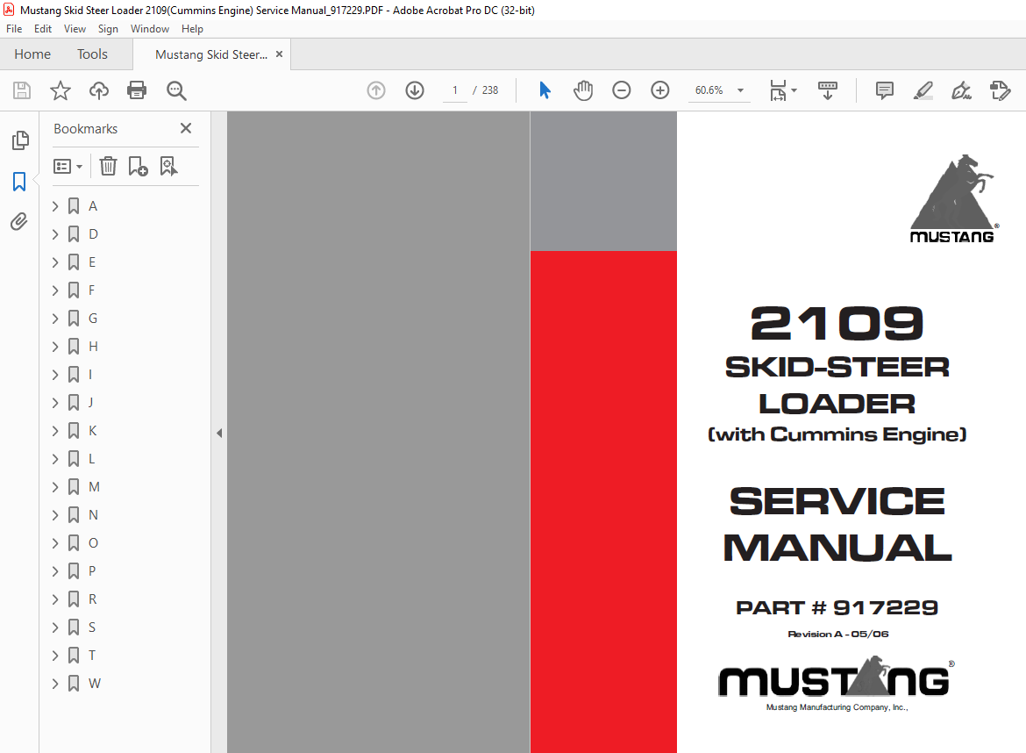Expand bookmark G

55,319
